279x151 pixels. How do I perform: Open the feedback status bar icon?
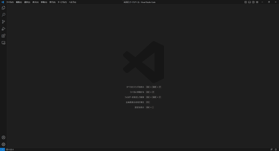[x=271, y=149]
